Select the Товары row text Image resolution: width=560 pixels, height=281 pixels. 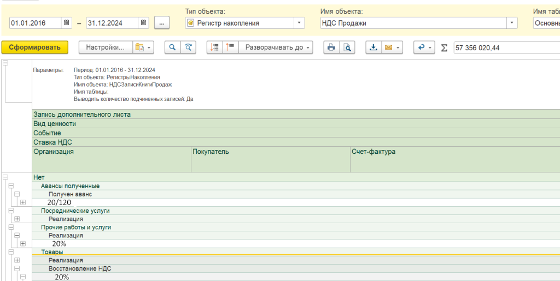tap(52, 252)
